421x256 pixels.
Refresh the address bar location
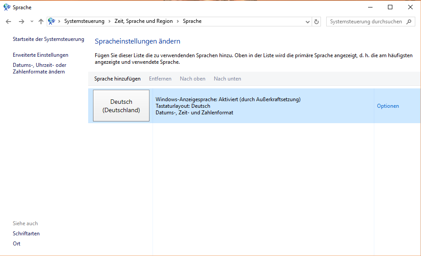[317, 22]
